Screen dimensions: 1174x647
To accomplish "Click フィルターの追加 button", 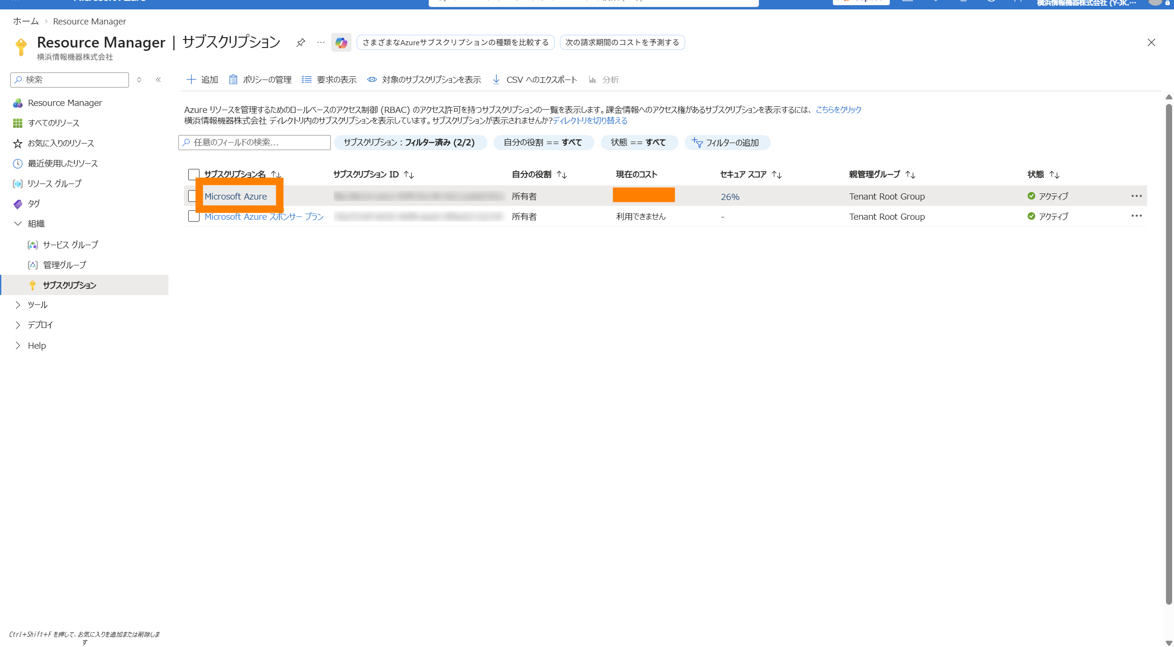I will tap(727, 143).
